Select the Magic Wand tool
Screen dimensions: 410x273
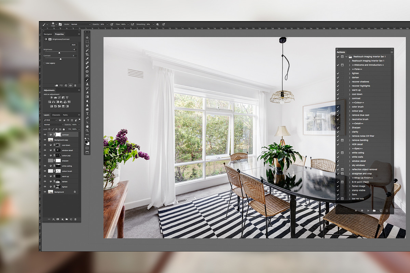[87, 50]
